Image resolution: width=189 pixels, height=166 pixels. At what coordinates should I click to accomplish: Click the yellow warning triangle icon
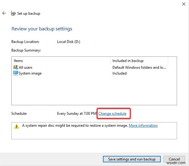(x=17, y=126)
